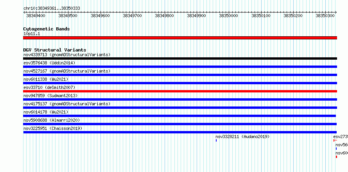The height and width of the screenshot is (172, 348).
Task: Click the right arrowhead of the coordinate ruler
Action: click(336, 12)
